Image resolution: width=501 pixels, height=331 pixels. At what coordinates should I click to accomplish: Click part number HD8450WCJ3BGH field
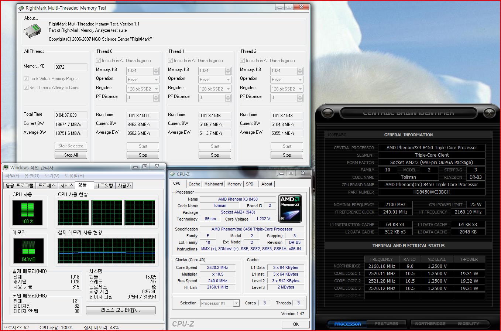click(432, 192)
